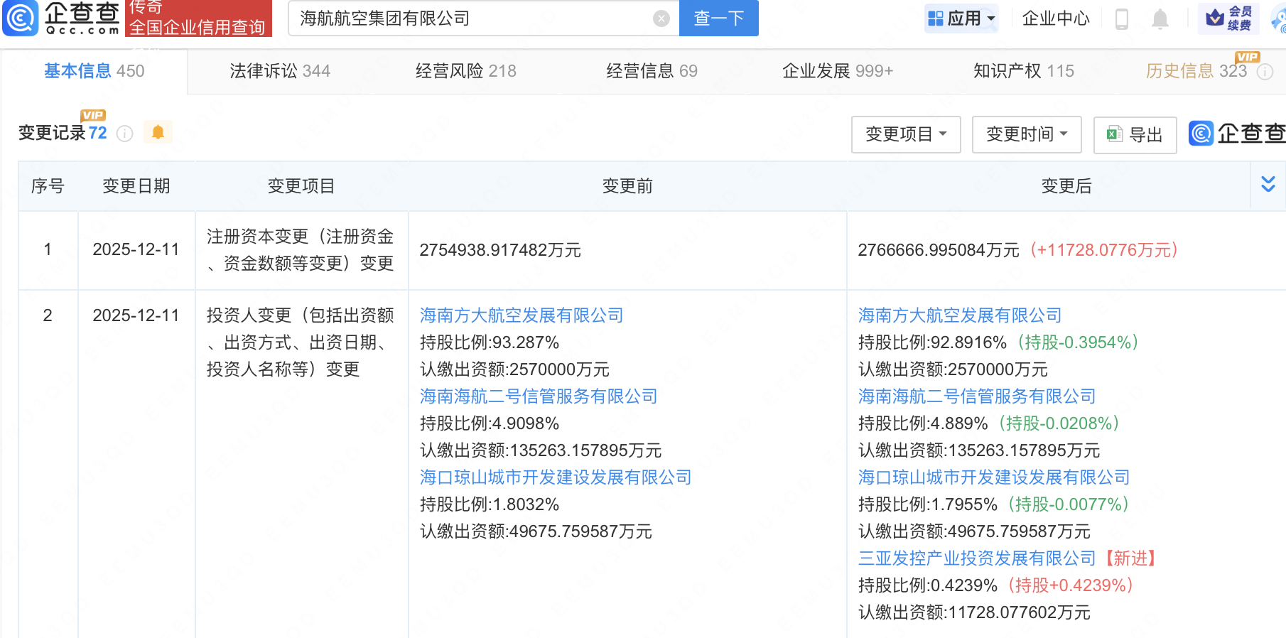Open 三亚发控产业投资发展有限公司 link
The width and height of the screenshot is (1286, 638).
[977, 558]
